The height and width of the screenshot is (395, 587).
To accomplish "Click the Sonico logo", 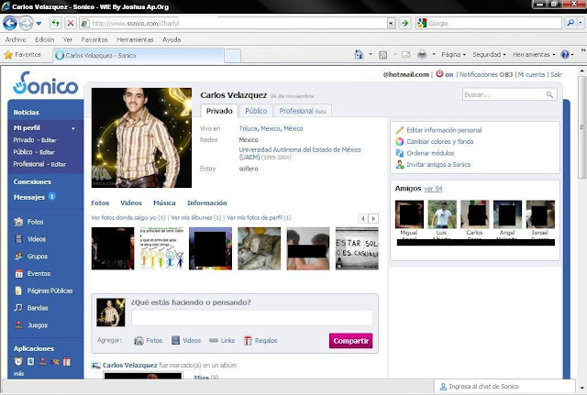I will (x=45, y=83).
